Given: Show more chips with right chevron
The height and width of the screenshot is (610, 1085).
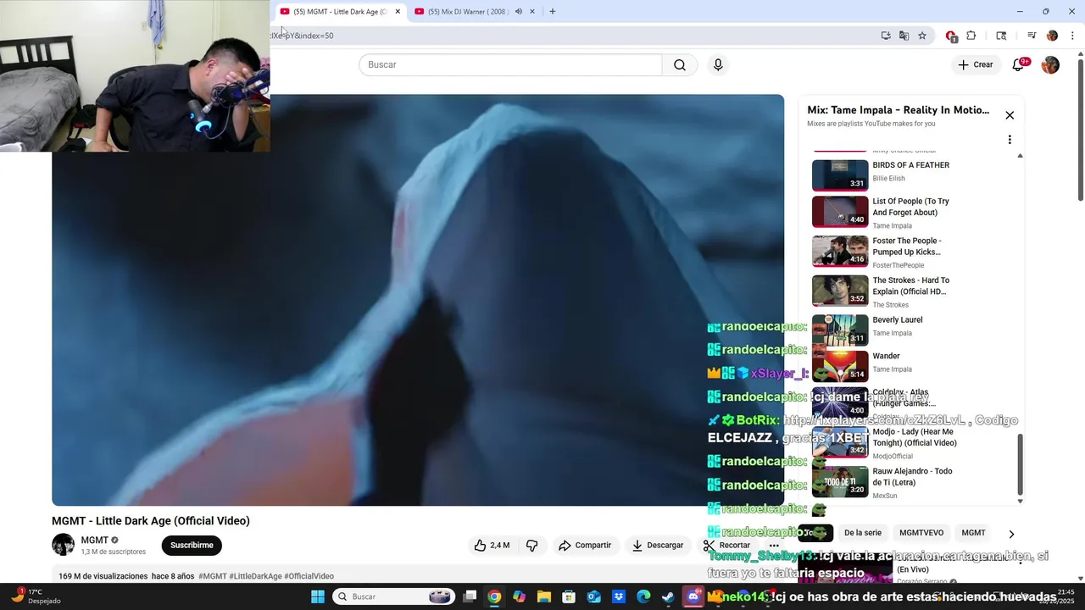Looking at the screenshot, I should tap(1010, 534).
